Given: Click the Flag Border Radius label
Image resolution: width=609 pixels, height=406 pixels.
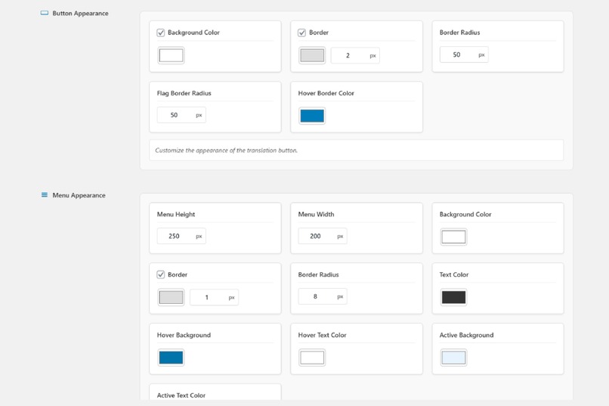Looking at the screenshot, I should [184, 93].
